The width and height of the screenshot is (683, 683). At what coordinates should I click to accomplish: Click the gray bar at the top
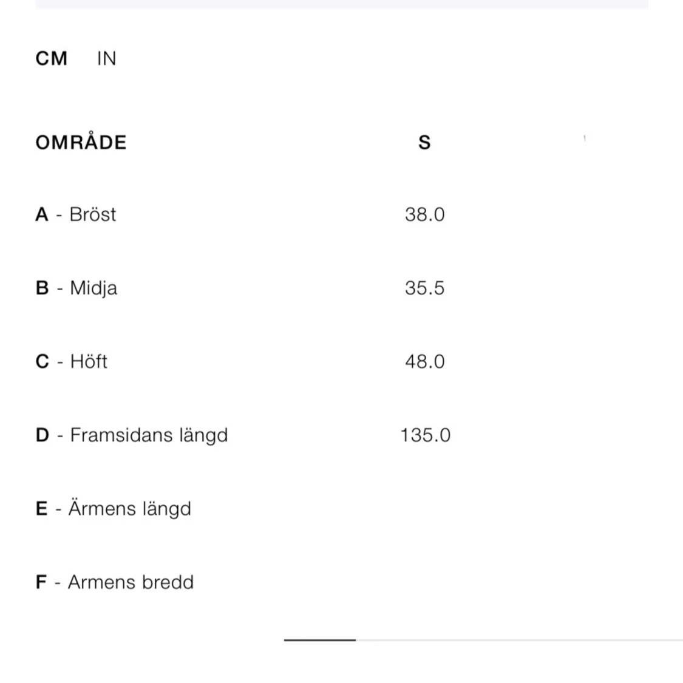click(x=341, y=4)
